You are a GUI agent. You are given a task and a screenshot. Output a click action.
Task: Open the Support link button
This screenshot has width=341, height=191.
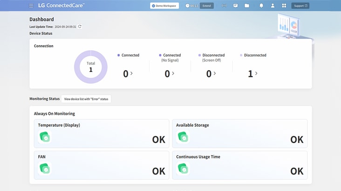coord(300,6)
